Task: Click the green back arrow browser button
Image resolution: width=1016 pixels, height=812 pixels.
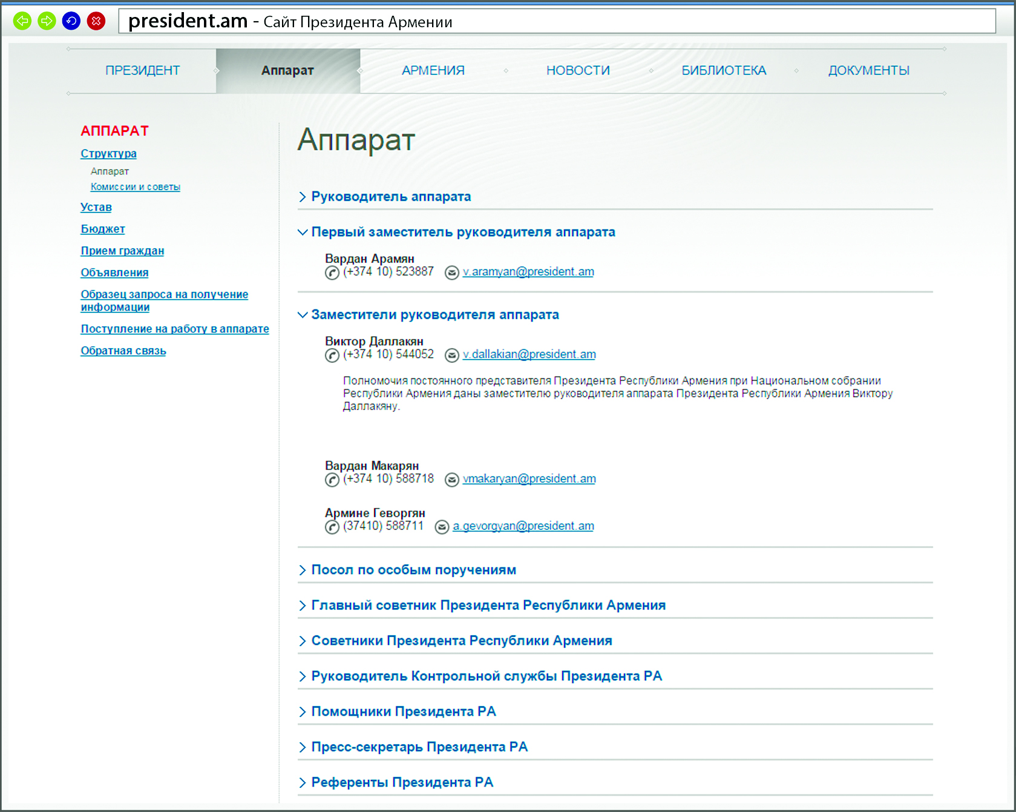Action: tap(22, 21)
